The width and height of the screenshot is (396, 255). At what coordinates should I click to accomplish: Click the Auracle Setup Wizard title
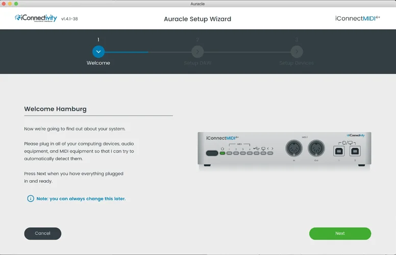pos(197,19)
